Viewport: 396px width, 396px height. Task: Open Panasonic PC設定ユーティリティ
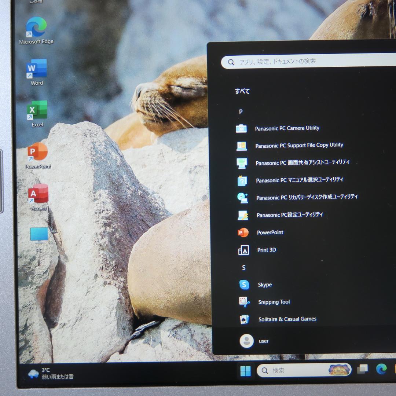290,215
